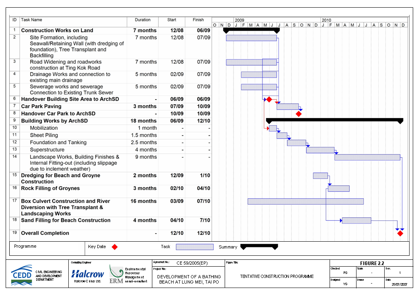Select the Rock Filling of Groynes task name
Viewport: 418px width, 290px height.
click(50, 188)
